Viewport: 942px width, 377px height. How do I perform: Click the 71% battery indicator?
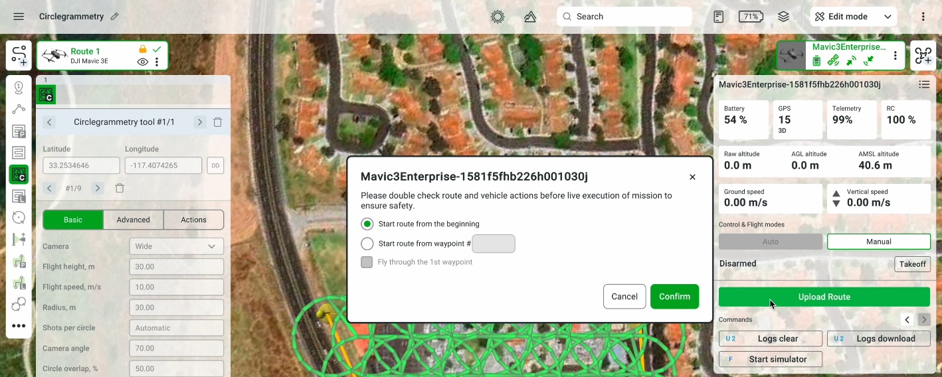(x=751, y=17)
